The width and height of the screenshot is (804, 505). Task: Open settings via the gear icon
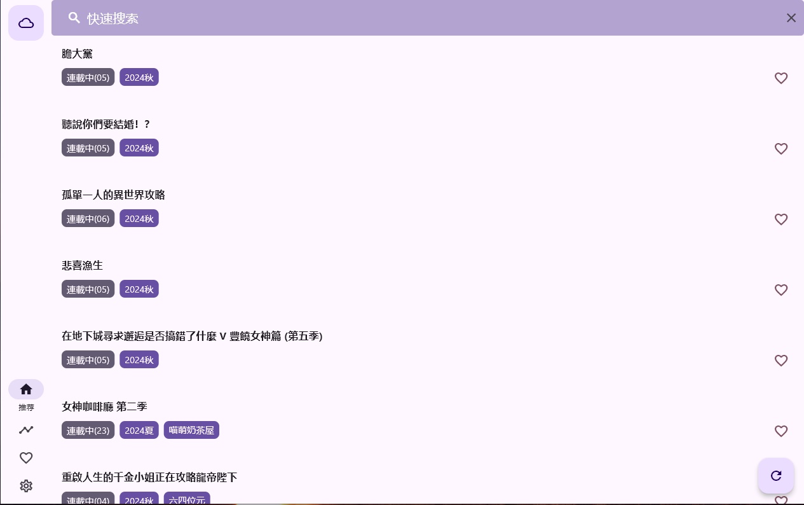[26, 486]
